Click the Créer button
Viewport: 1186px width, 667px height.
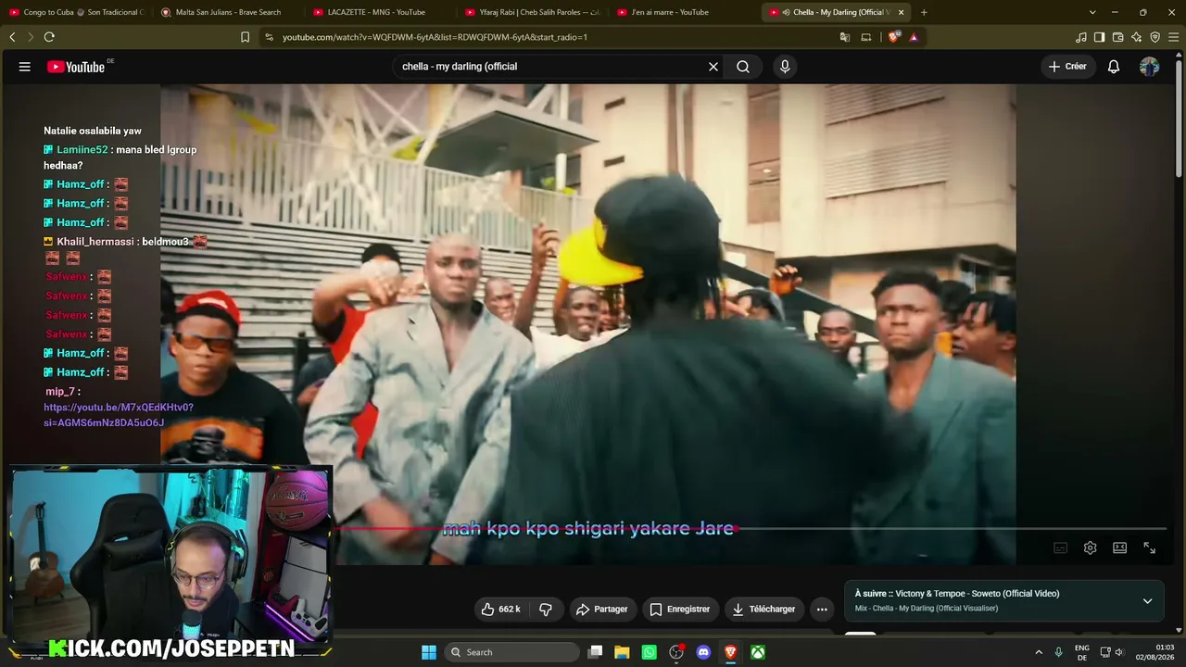click(1067, 67)
